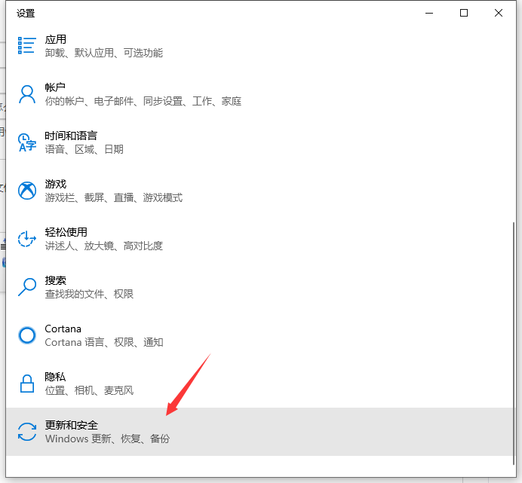522x483 pixels.
Task: Click the vertical scrollbar in settings list
Action: pos(513,339)
